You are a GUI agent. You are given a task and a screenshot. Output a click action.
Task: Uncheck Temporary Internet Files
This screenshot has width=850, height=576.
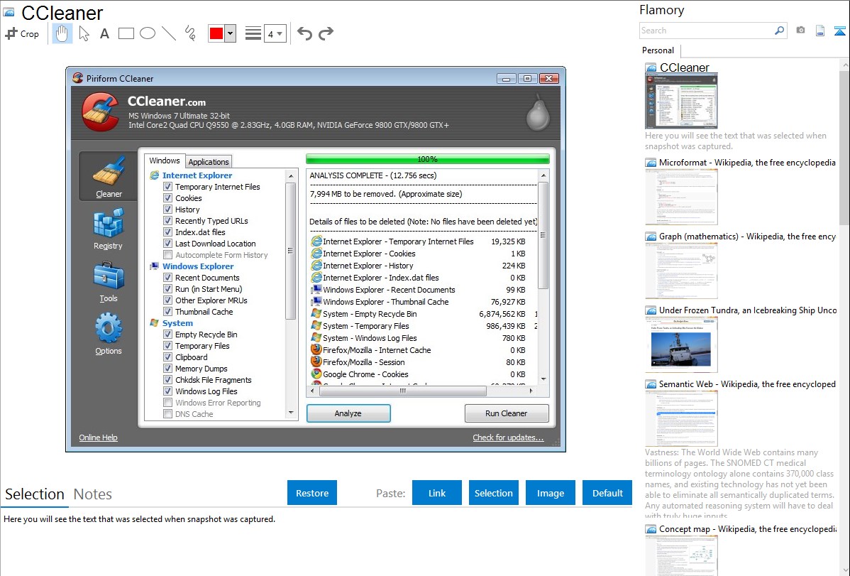tap(168, 187)
